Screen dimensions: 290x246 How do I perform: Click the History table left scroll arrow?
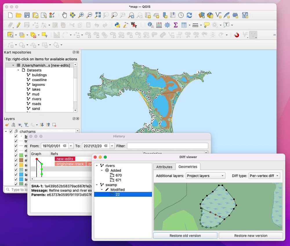[x=32, y=179]
